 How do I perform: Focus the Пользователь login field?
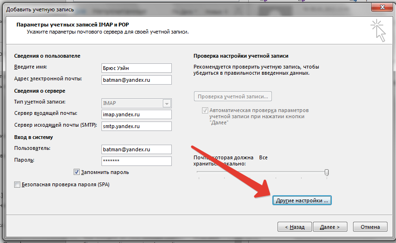[x=136, y=149]
